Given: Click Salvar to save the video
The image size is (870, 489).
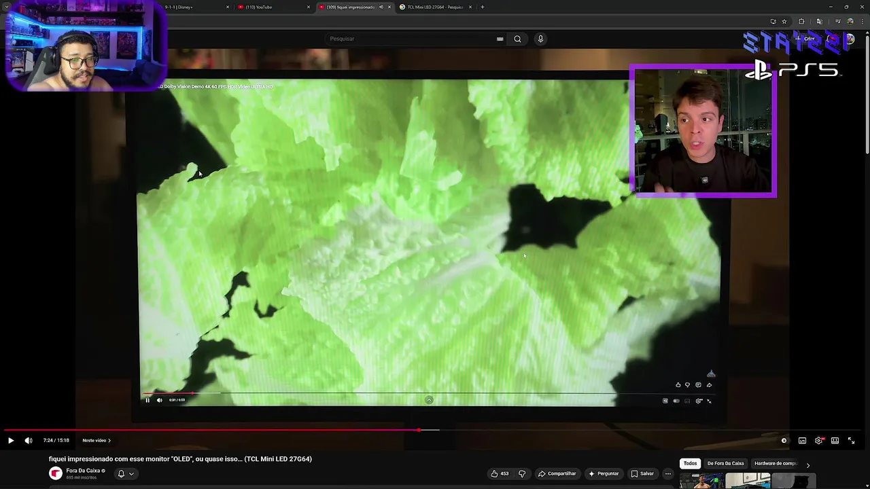Looking at the screenshot, I should tap(642, 473).
